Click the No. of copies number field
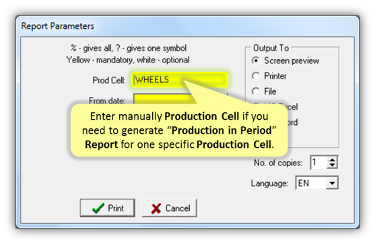375x244 pixels. [x=319, y=163]
